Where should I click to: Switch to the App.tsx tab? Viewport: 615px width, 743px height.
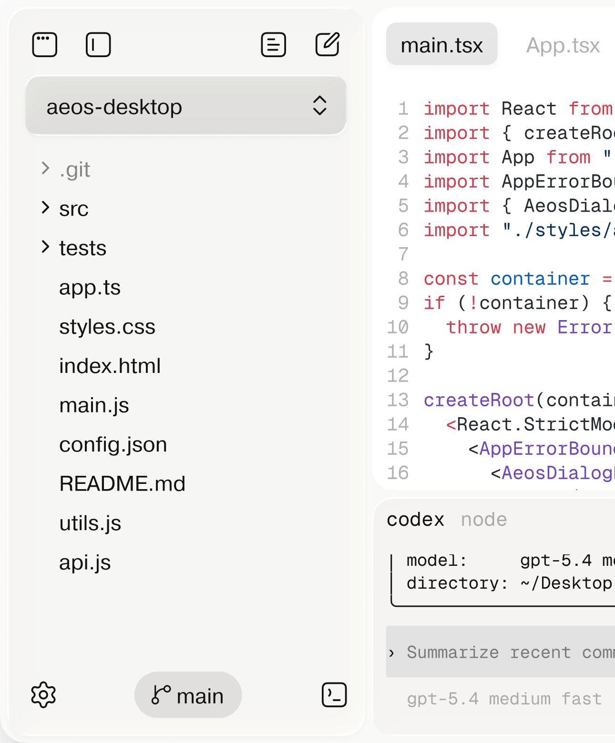point(563,45)
